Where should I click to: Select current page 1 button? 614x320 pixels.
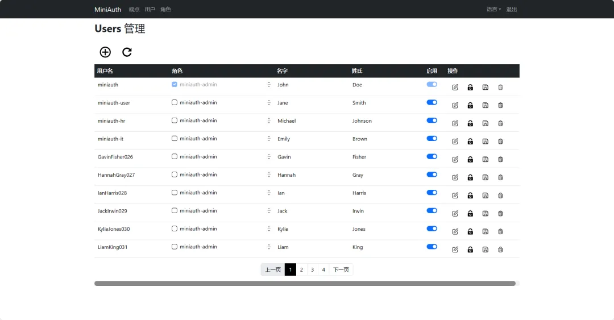pos(290,269)
